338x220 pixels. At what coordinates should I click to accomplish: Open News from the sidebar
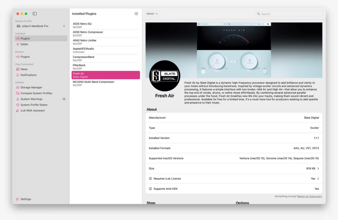[24, 69]
